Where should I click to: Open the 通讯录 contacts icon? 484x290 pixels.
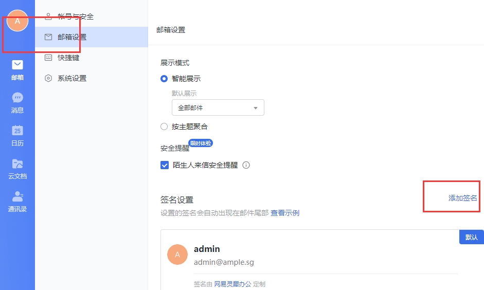17,197
